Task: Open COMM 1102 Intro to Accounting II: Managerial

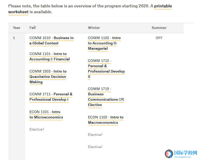Action: tap(104, 43)
